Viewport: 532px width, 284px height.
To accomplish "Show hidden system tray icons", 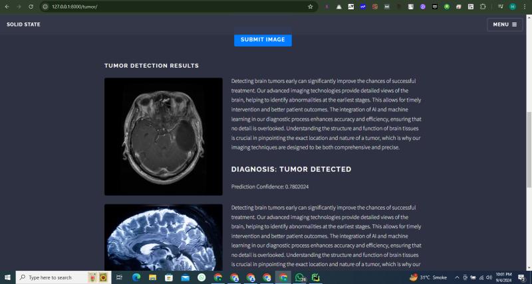I will coord(457,277).
